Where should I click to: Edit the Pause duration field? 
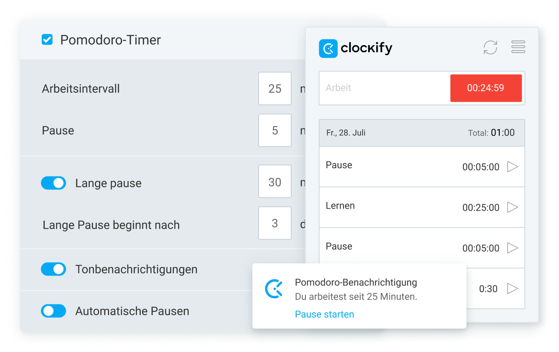point(274,130)
